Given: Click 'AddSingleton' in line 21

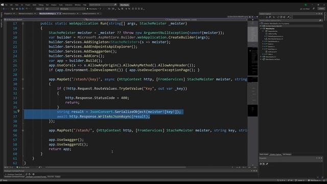Looking at the screenshot, I should [x=96, y=42].
